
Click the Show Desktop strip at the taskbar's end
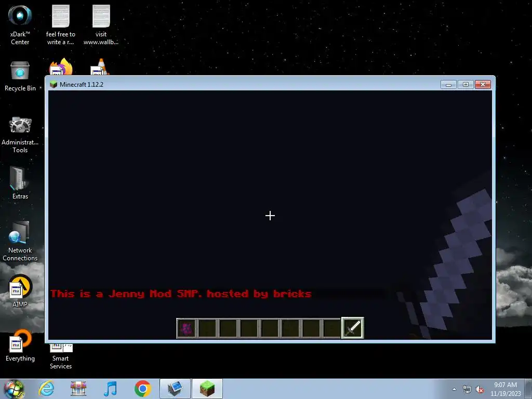coord(528,389)
